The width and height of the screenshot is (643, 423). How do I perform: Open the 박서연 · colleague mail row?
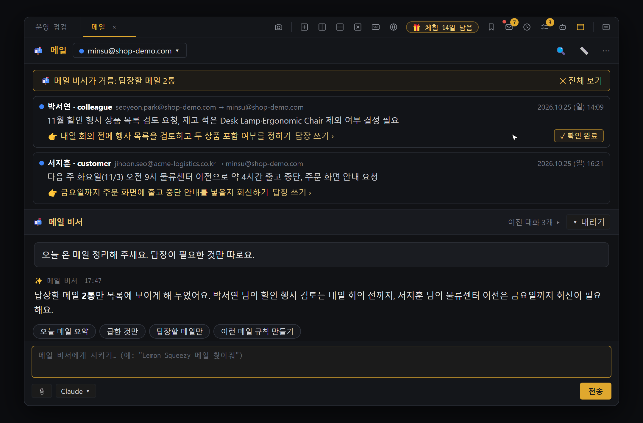tap(321, 122)
